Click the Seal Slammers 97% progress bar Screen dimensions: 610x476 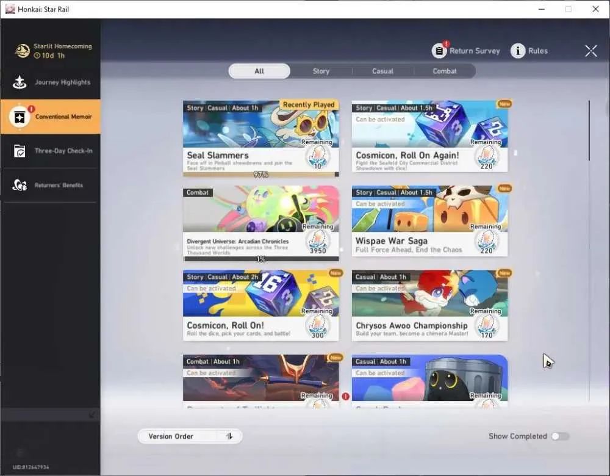(260, 175)
